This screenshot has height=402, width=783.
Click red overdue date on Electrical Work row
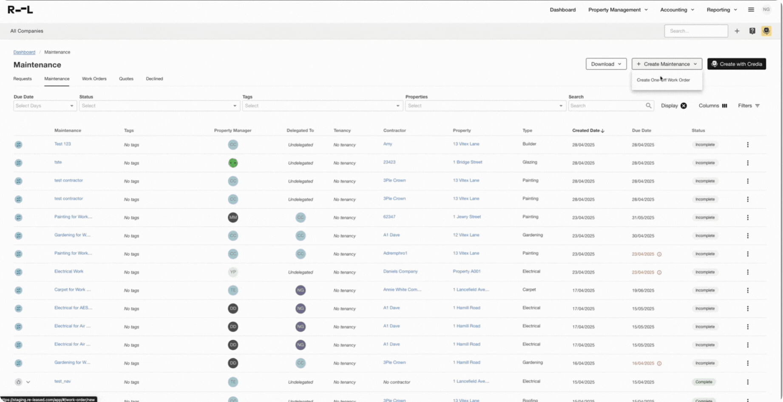pos(643,272)
